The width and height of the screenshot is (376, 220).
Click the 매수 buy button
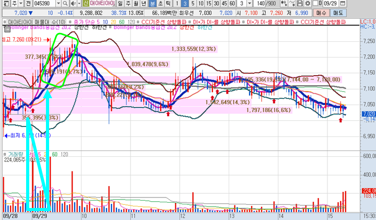(x=321, y=13)
